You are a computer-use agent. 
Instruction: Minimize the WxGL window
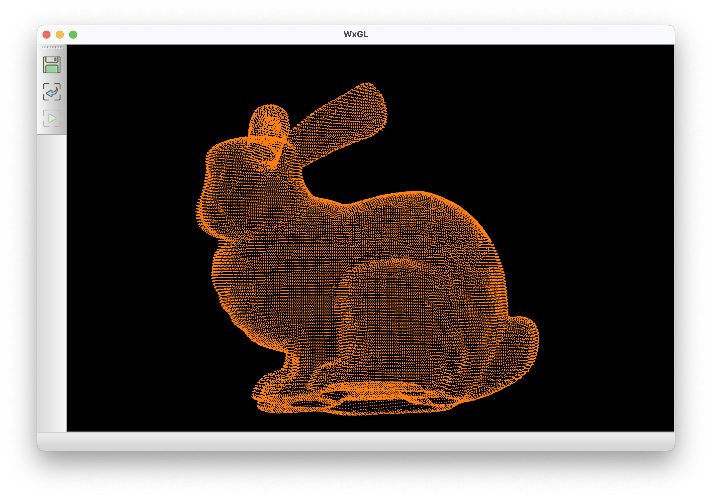coord(60,35)
